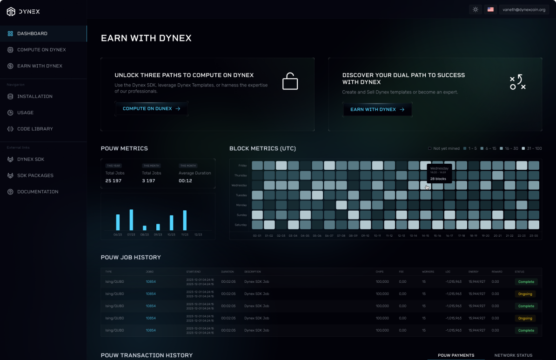Select the 10/23 bar in the jobs chart
The height and width of the screenshot is (360, 556).
pyautogui.click(x=172, y=223)
